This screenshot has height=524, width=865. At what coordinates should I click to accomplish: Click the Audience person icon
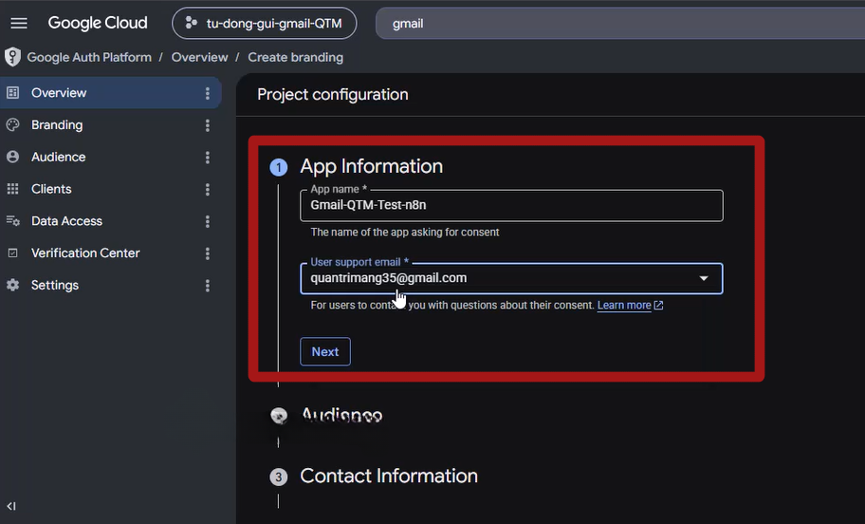(x=12, y=157)
